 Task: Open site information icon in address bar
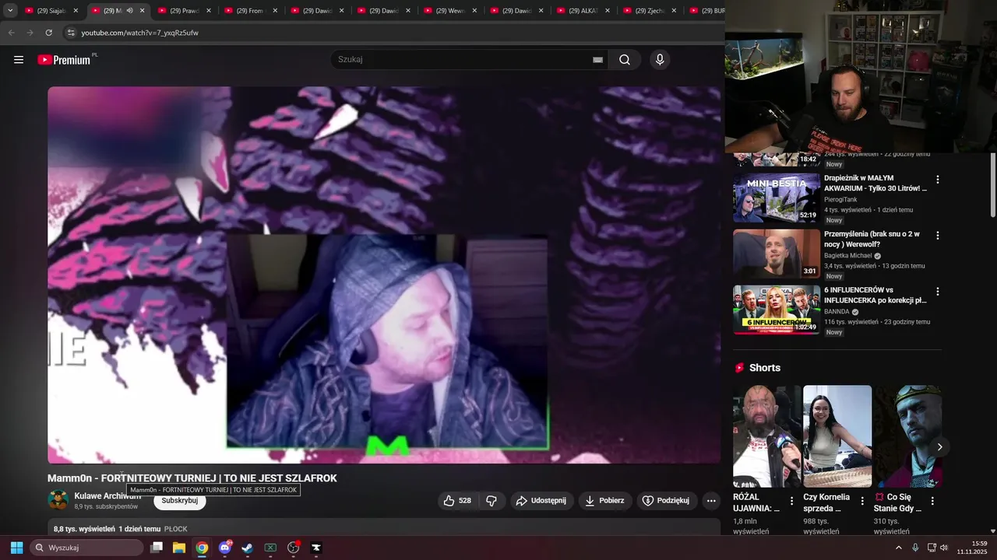tap(70, 33)
